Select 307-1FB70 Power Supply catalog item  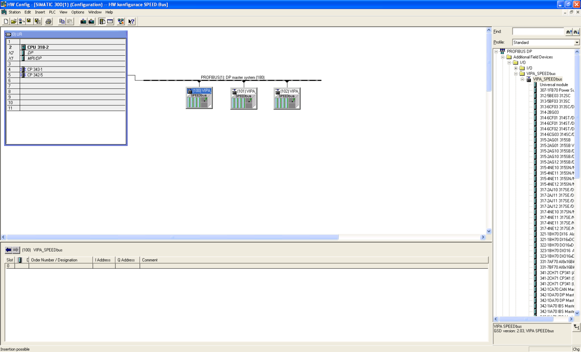(x=557, y=90)
